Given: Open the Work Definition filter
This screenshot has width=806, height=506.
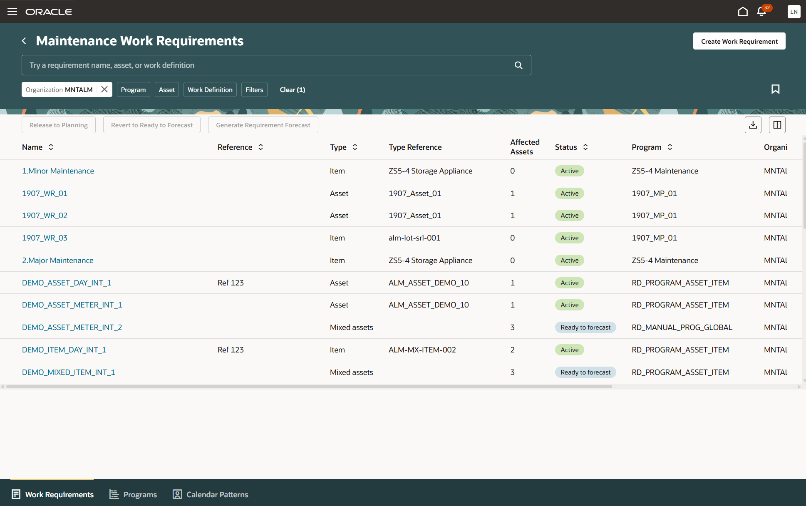Looking at the screenshot, I should 210,89.
